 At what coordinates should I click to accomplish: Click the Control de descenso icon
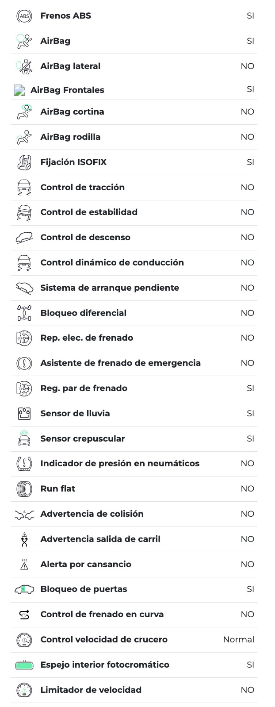click(24, 238)
